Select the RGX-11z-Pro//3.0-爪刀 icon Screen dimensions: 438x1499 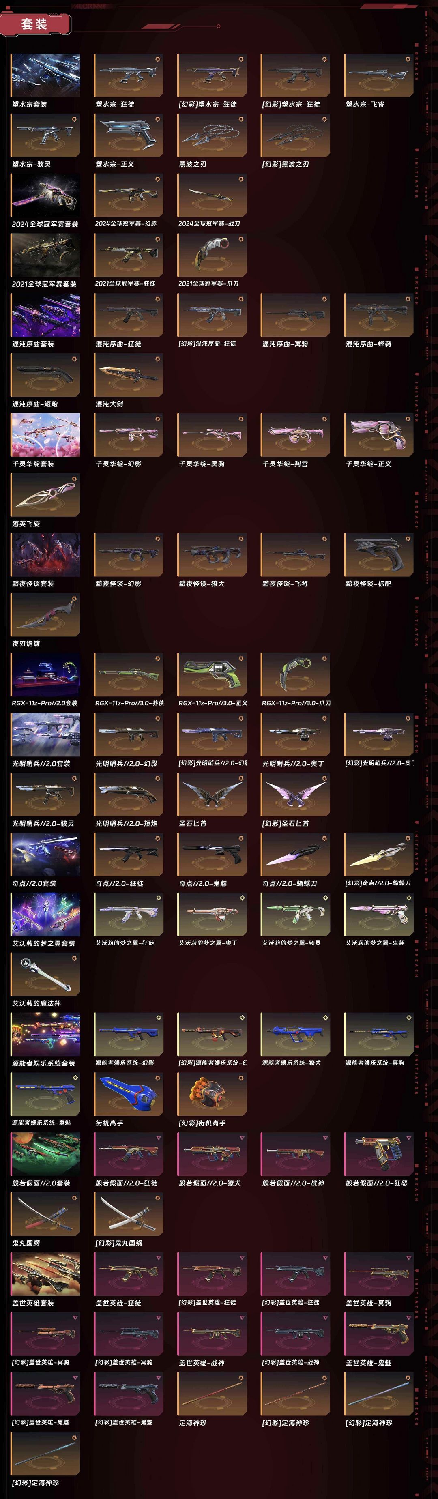(x=296, y=675)
